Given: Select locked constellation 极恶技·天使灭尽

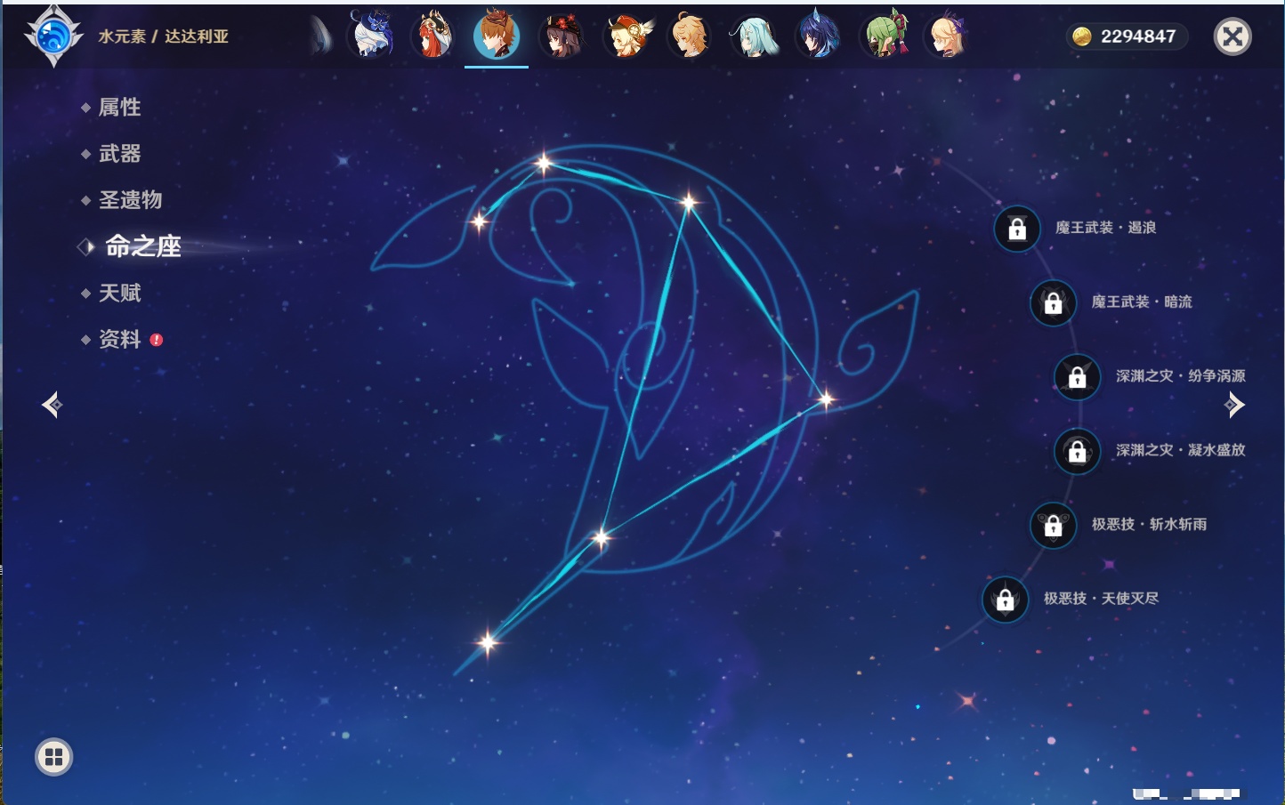Looking at the screenshot, I should click(1005, 599).
